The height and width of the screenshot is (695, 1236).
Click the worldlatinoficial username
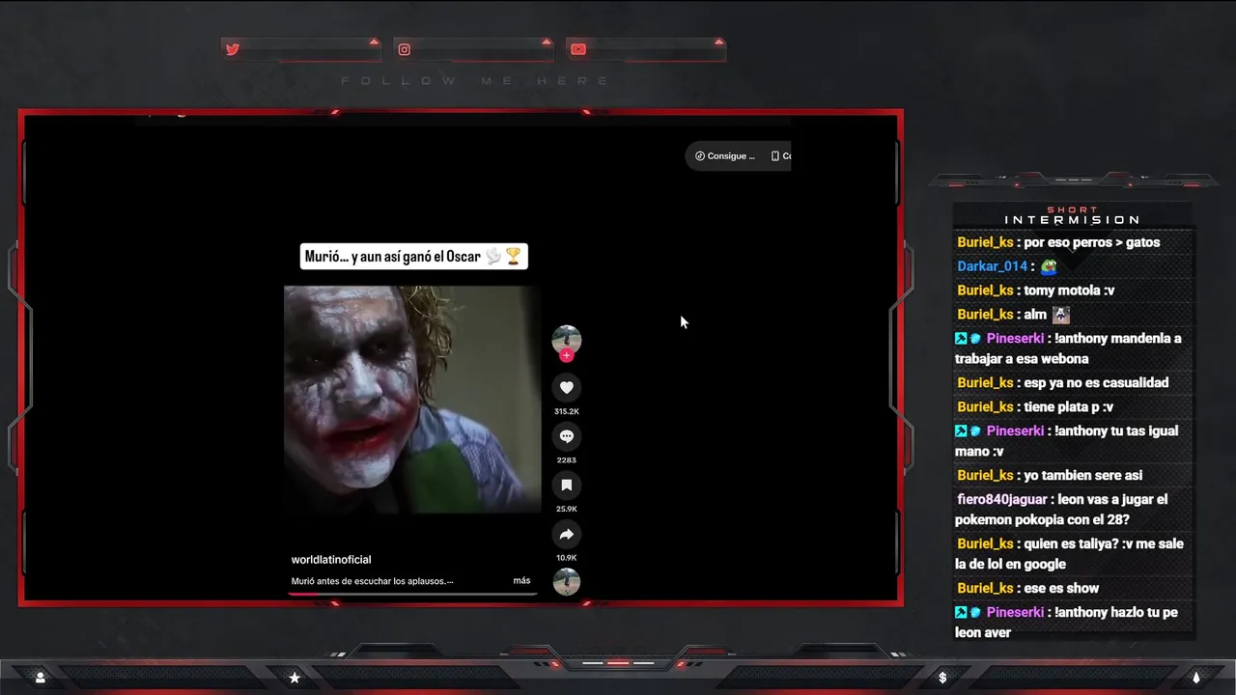coord(331,560)
